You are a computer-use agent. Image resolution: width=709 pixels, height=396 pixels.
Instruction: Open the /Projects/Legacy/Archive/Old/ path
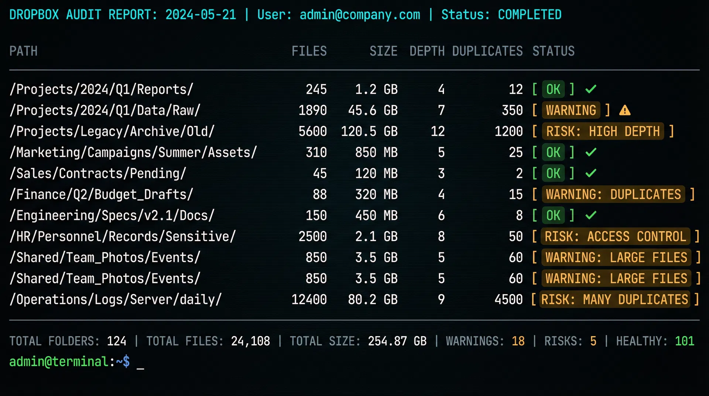[112, 131]
